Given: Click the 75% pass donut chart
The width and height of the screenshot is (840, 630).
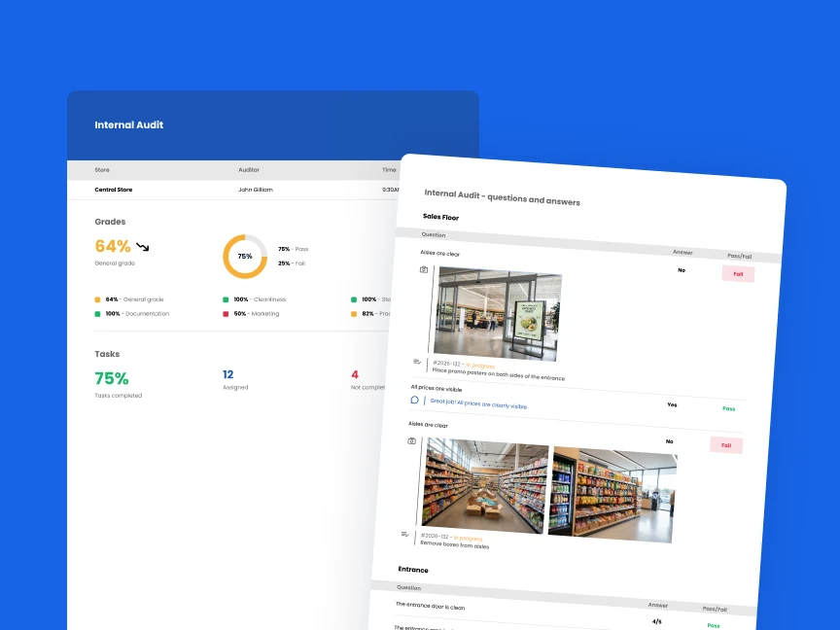Looking at the screenshot, I should (245, 256).
